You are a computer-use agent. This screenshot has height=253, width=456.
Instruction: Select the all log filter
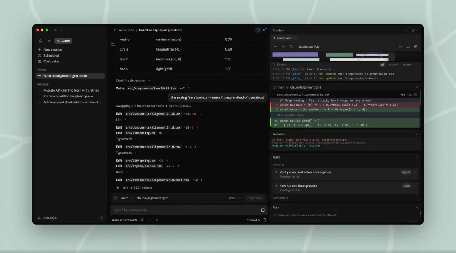coord(383,65)
